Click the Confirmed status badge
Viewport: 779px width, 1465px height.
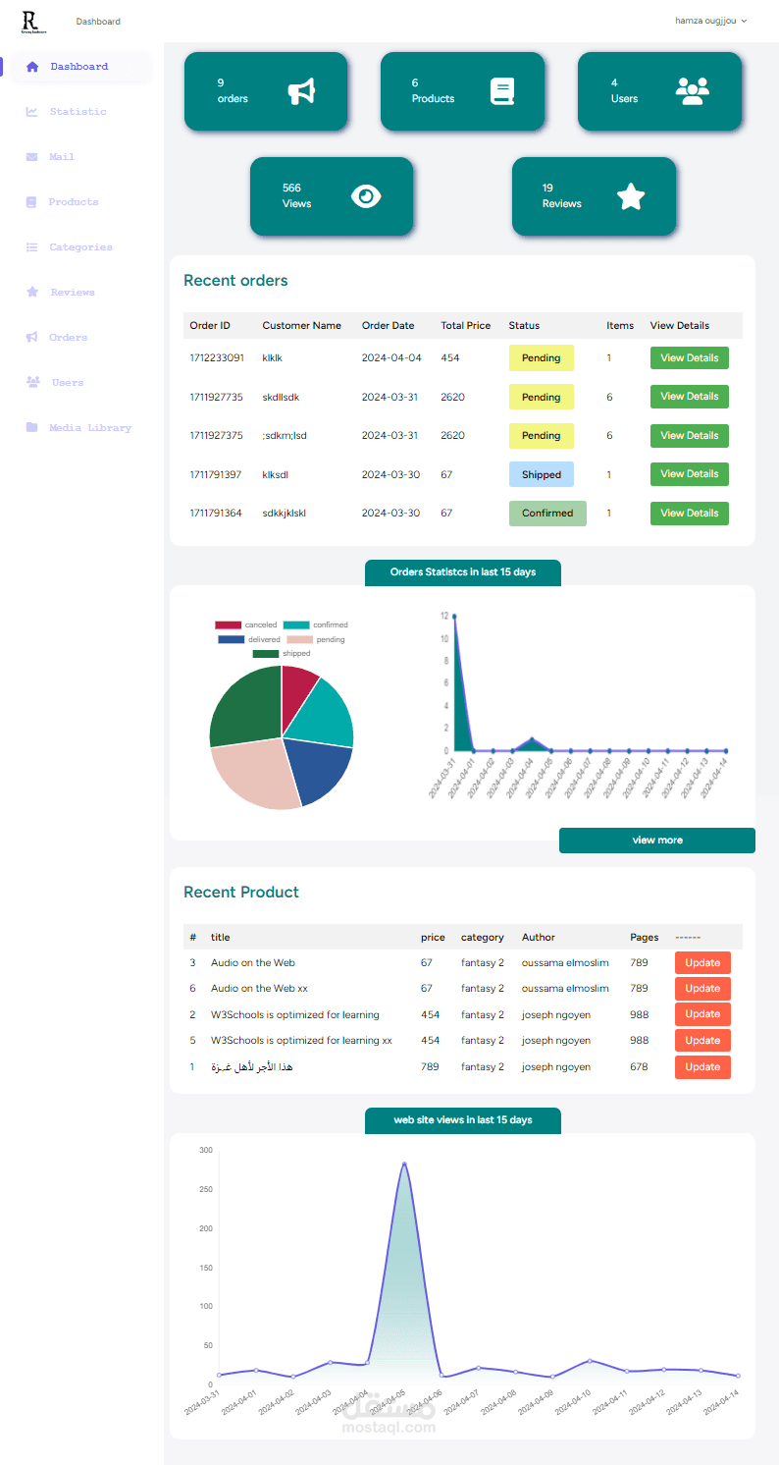click(x=547, y=514)
